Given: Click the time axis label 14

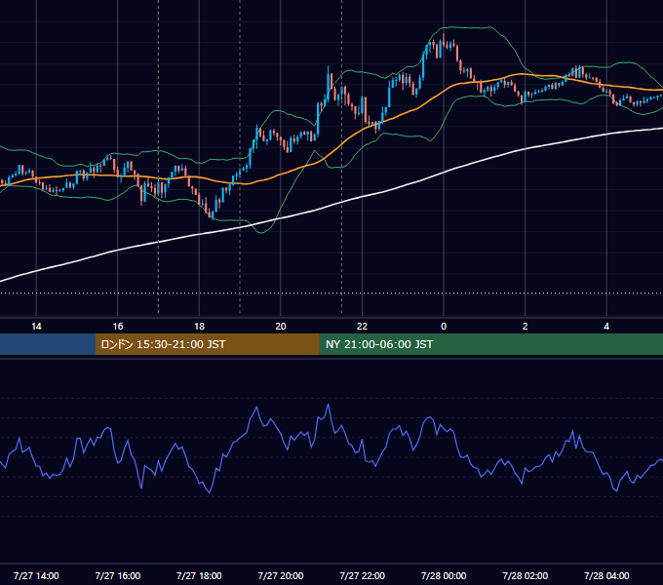Looking at the screenshot, I should point(36,327).
